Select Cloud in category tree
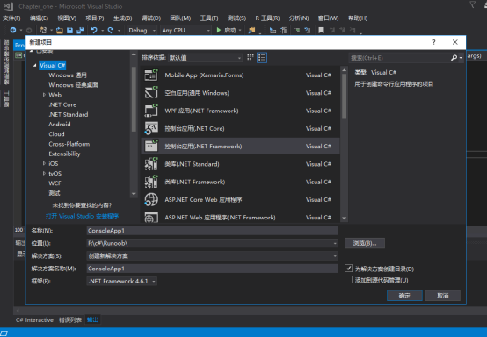 point(56,134)
